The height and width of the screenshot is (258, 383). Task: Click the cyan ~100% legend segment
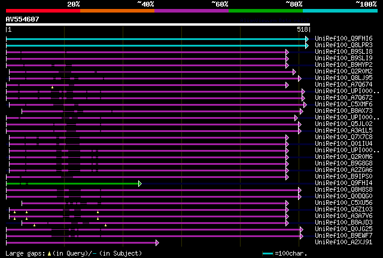[x=341, y=11]
